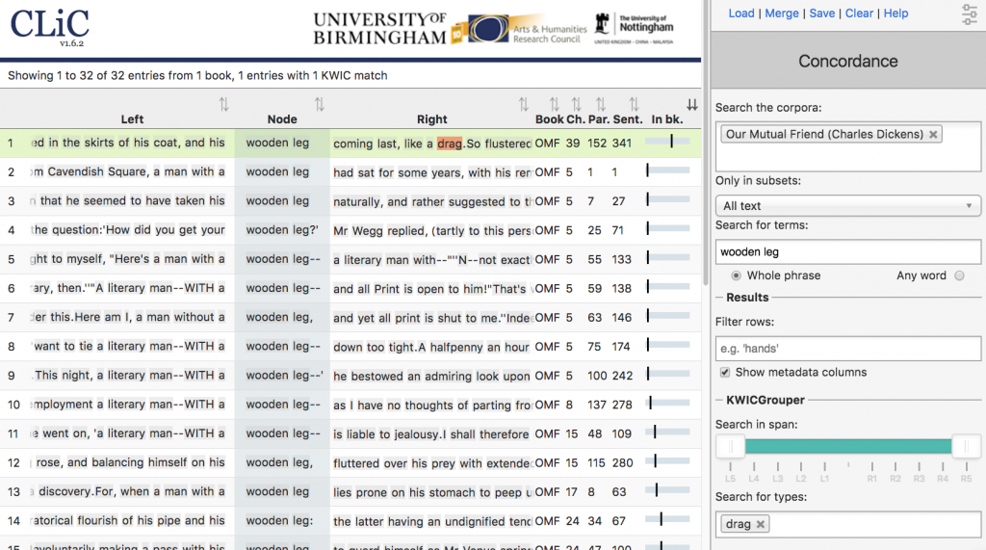The height and width of the screenshot is (550, 986).
Task: Click the Merge link
Action: (x=782, y=13)
